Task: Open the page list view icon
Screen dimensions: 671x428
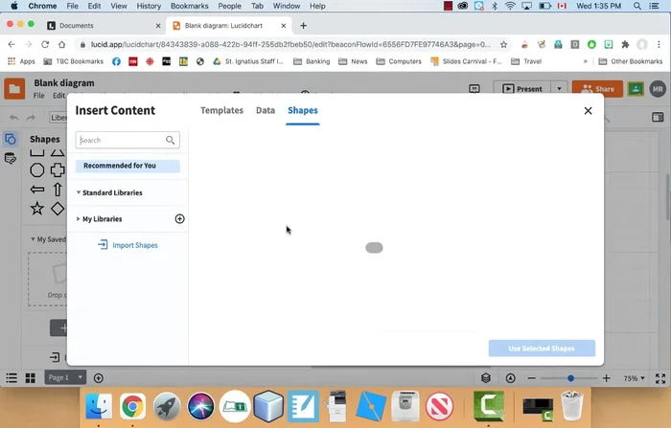Action: (x=12, y=378)
